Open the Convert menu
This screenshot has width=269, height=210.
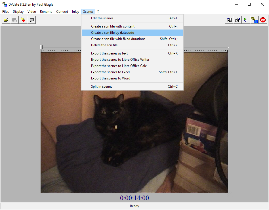pyautogui.click(x=62, y=12)
